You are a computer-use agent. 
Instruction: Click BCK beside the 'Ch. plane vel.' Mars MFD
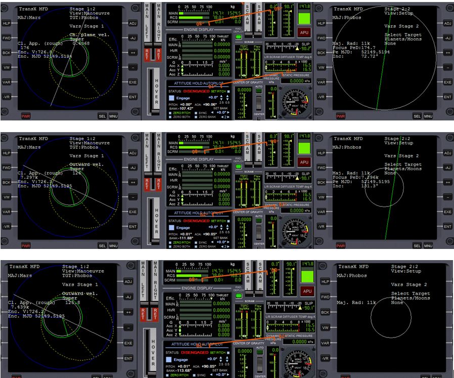point(7,53)
